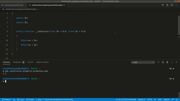Click the '$this->x = $x;' statement
Screen dimensions: 180x101
coord(29,40)
